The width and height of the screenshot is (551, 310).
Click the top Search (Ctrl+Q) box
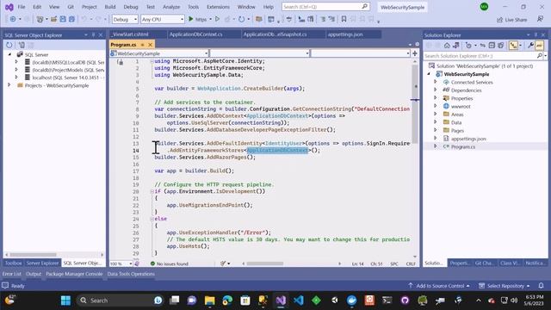pos(325,7)
